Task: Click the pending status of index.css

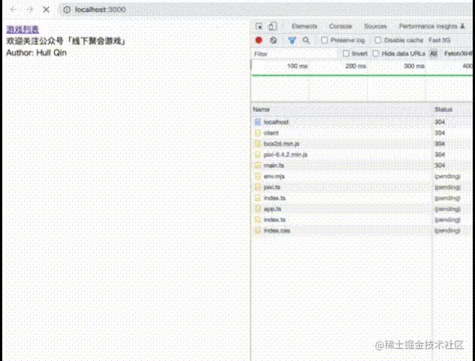Action: pyautogui.click(x=447, y=231)
